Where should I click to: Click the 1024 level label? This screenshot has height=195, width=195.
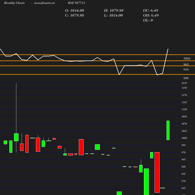click(x=187, y=58)
